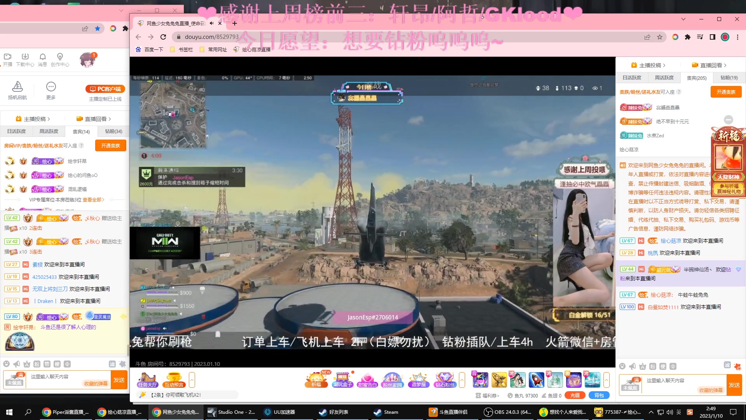Switch to 周活跃度 tab in right panel

[664, 78]
